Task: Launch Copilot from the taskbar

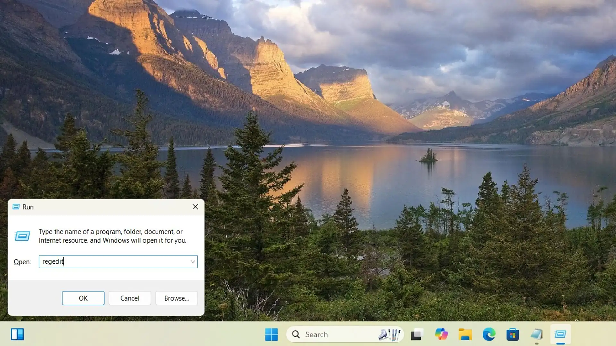Action: (441, 334)
